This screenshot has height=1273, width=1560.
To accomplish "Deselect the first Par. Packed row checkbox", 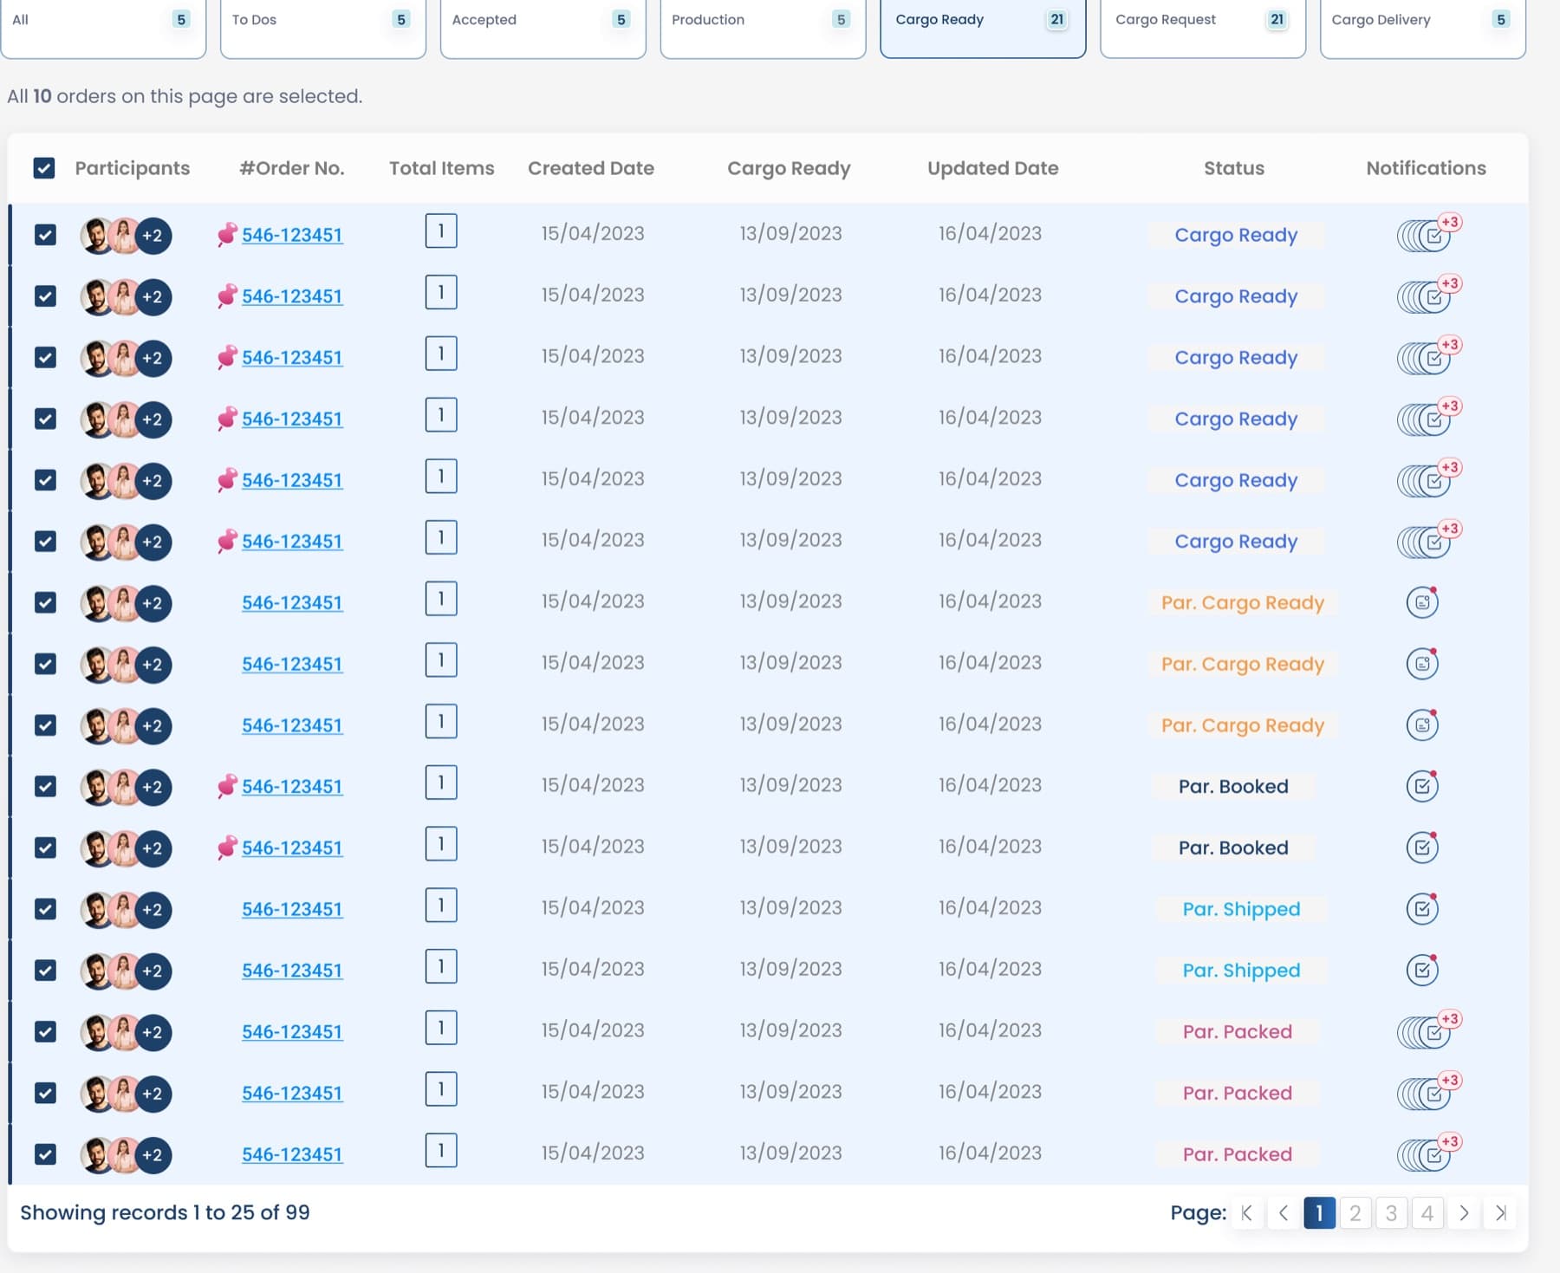I will click(x=45, y=1032).
